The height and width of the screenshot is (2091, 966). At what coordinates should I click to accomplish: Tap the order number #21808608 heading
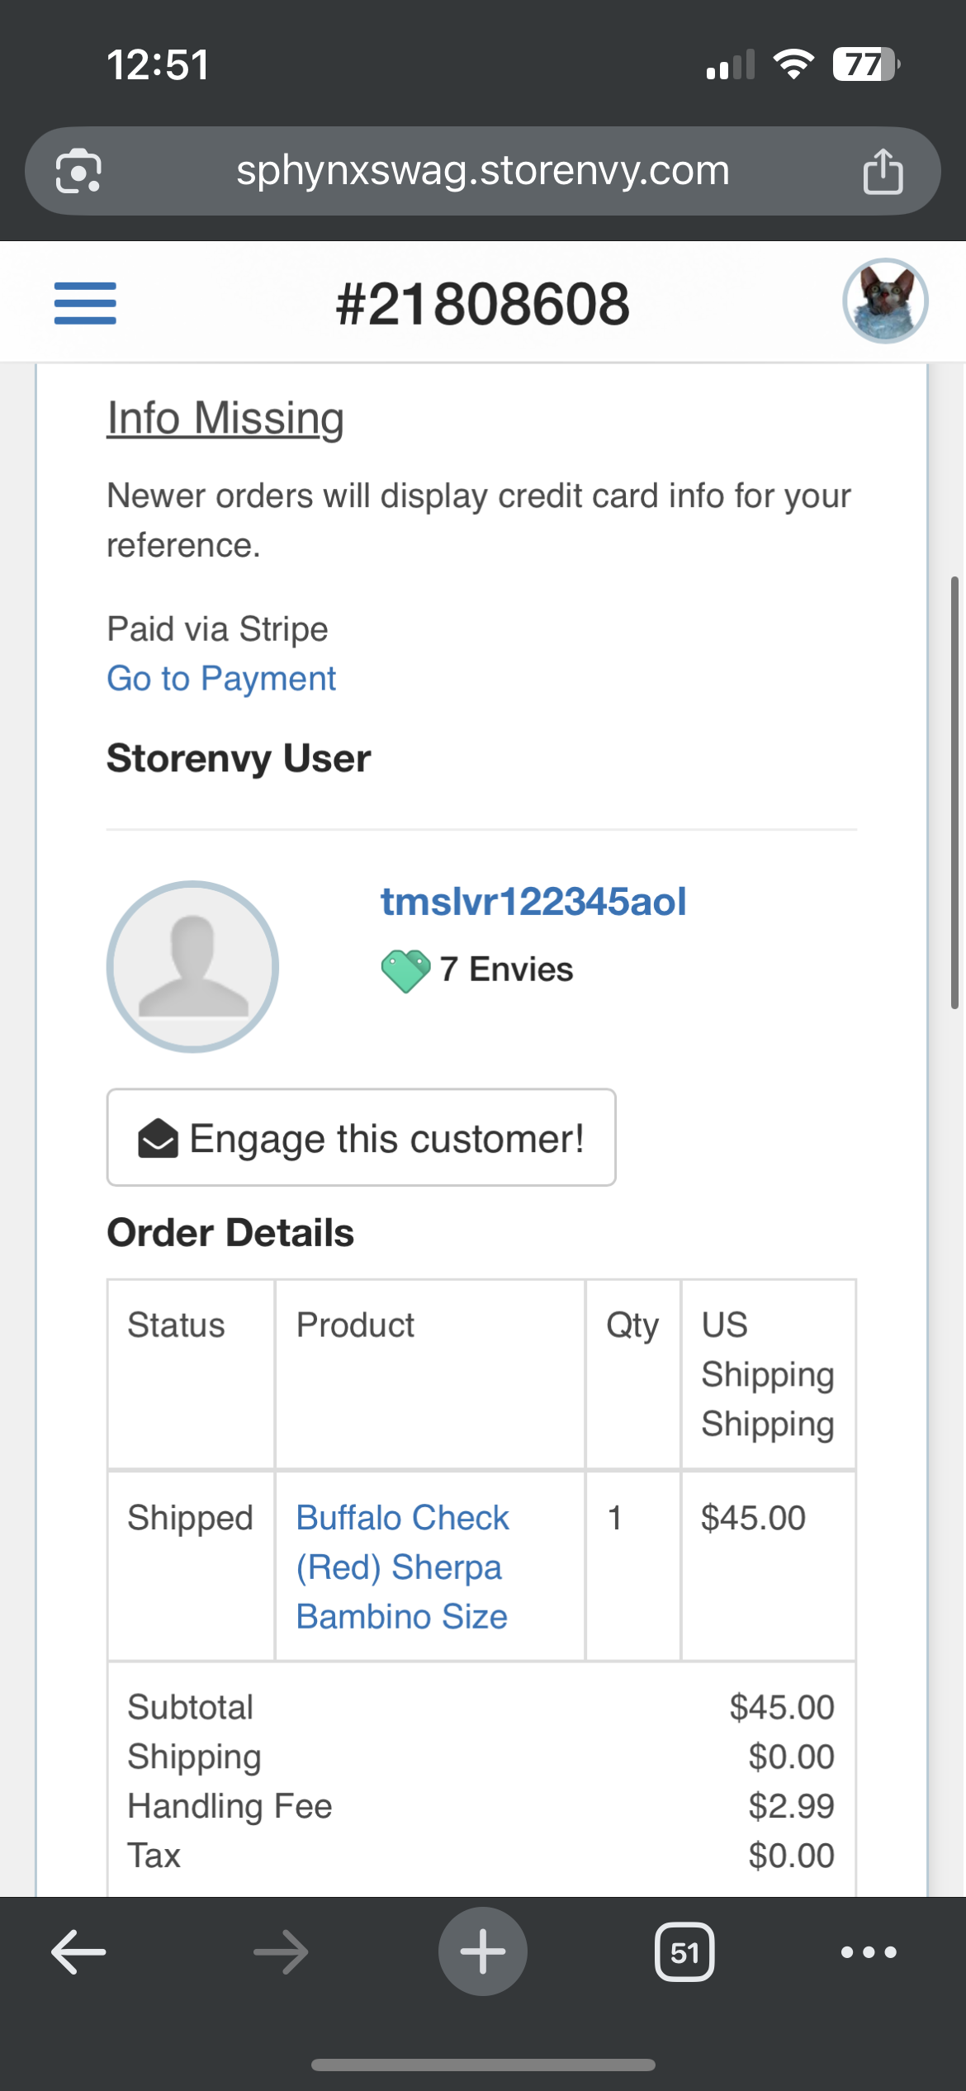click(483, 304)
